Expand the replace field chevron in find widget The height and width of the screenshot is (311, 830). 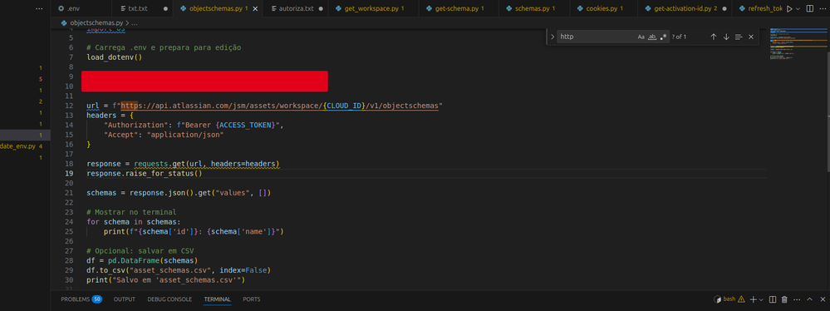[553, 37]
